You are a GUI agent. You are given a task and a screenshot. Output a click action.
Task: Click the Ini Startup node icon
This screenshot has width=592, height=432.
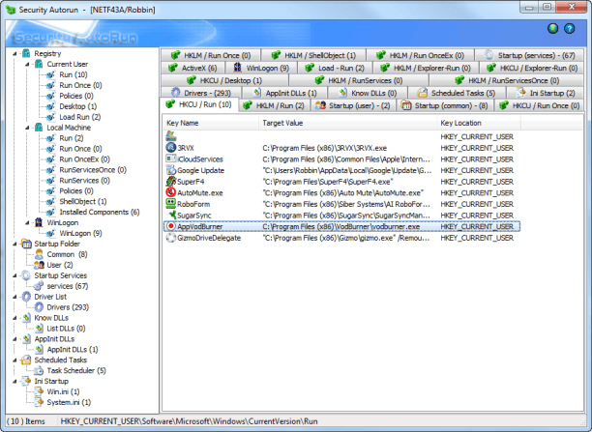click(26, 381)
